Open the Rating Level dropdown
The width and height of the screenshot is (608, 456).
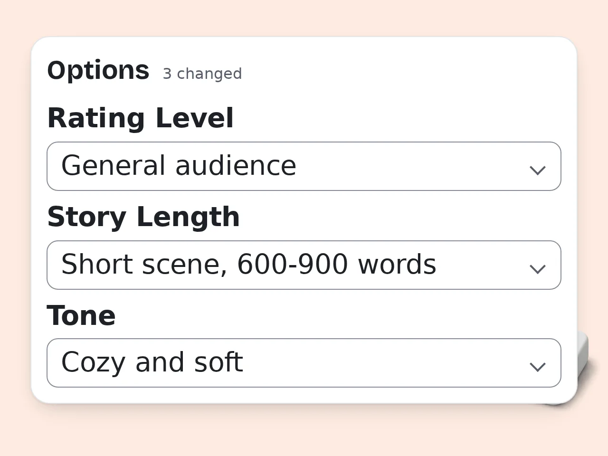click(x=304, y=166)
